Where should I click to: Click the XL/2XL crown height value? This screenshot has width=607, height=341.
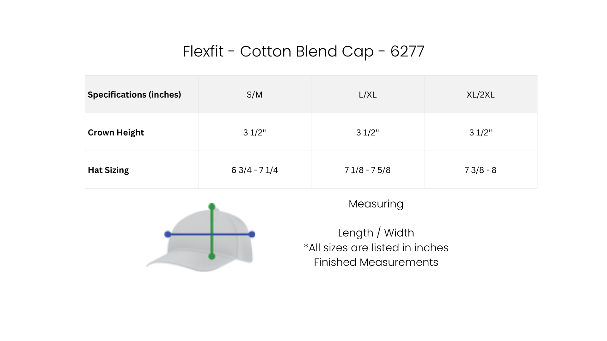tap(481, 132)
